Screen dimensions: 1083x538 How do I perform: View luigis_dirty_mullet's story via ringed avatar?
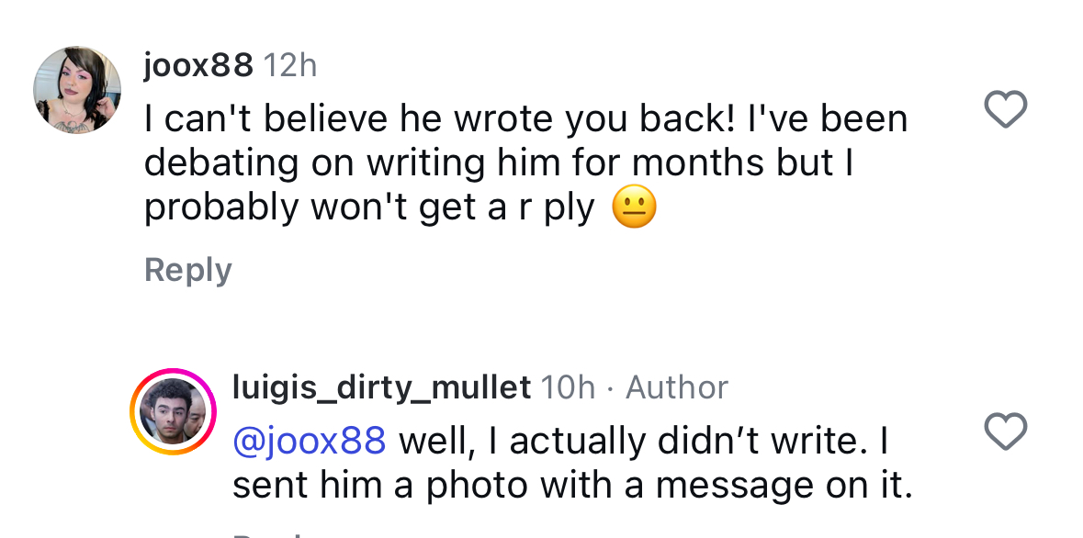point(173,411)
